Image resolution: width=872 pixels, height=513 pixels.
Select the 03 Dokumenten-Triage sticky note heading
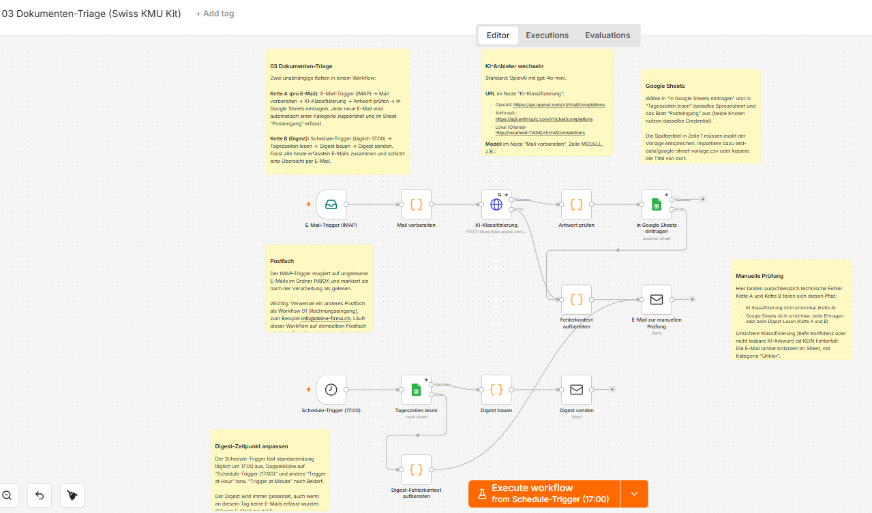(x=301, y=66)
